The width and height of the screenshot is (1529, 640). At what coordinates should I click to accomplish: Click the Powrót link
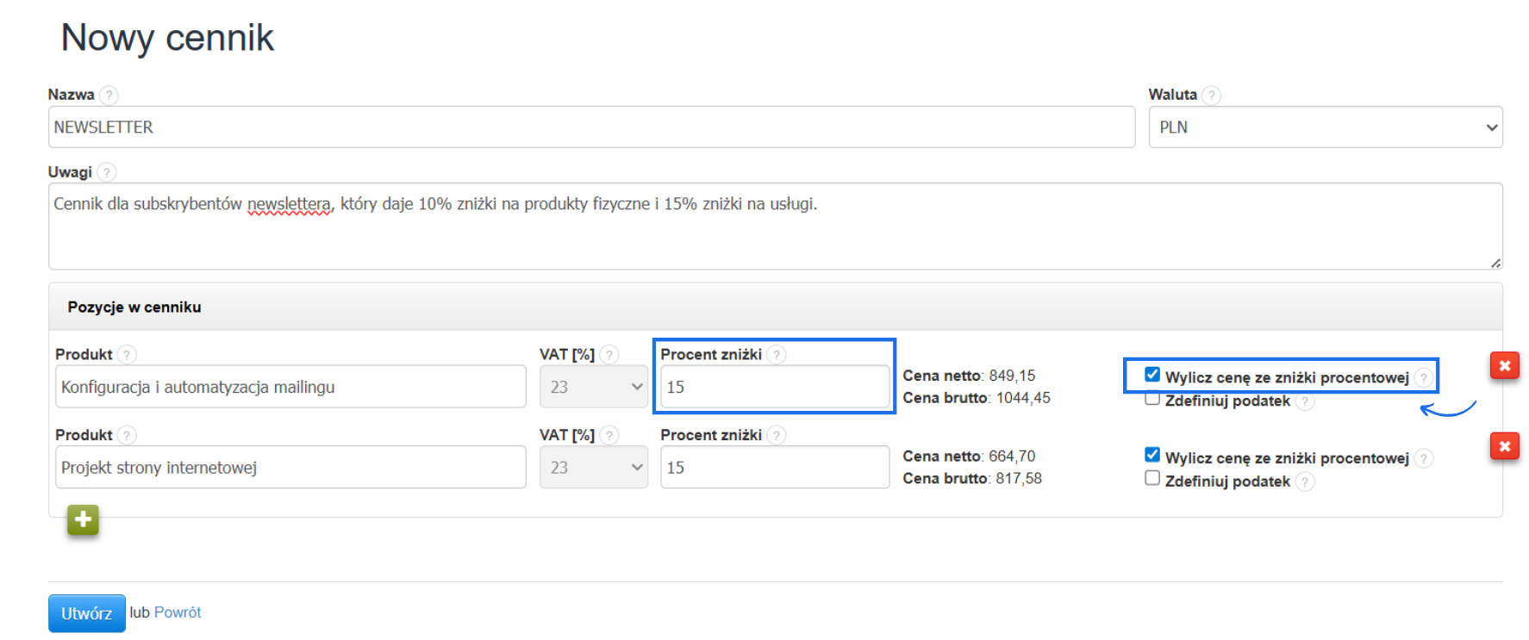[x=178, y=612]
